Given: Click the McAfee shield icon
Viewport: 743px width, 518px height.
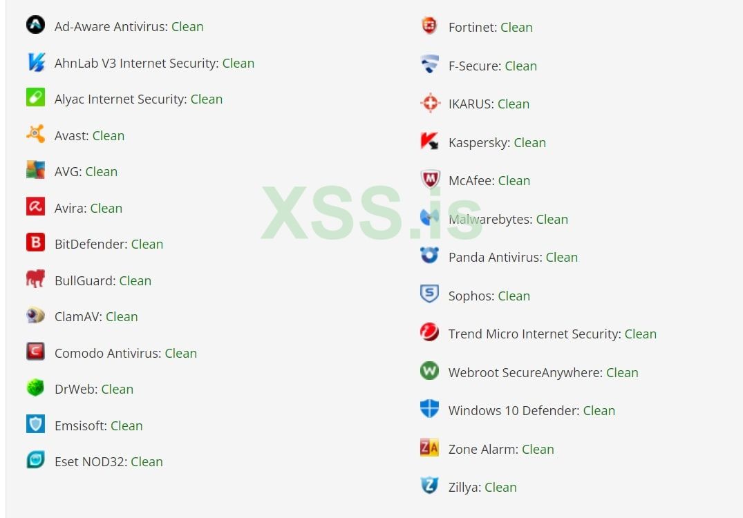Looking at the screenshot, I should [429, 180].
